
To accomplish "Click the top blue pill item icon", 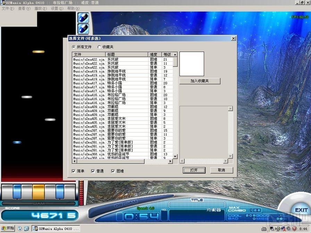I will 83,17.
